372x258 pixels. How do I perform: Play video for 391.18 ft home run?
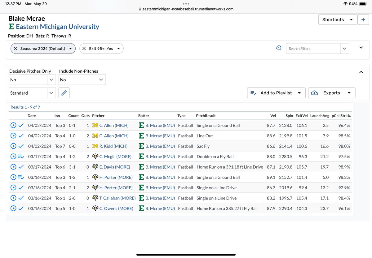tap(13, 167)
